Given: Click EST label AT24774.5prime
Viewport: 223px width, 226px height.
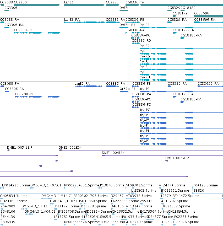Looking at the screenshot, I should [172, 185].
